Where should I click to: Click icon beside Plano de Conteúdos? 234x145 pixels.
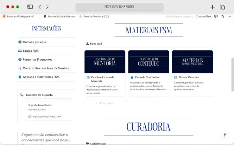pyautogui.click(x=132, y=77)
